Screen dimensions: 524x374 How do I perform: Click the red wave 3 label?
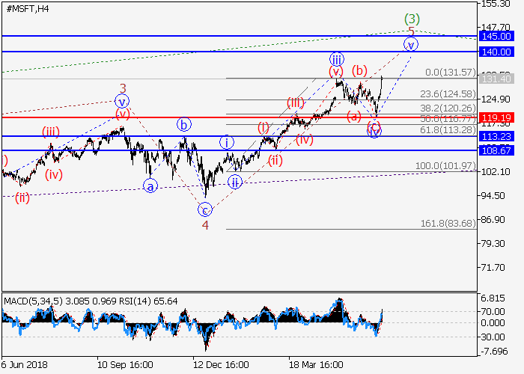(x=123, y=88)
